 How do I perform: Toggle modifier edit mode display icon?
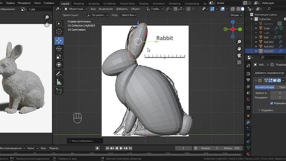[x=270, y=80]
